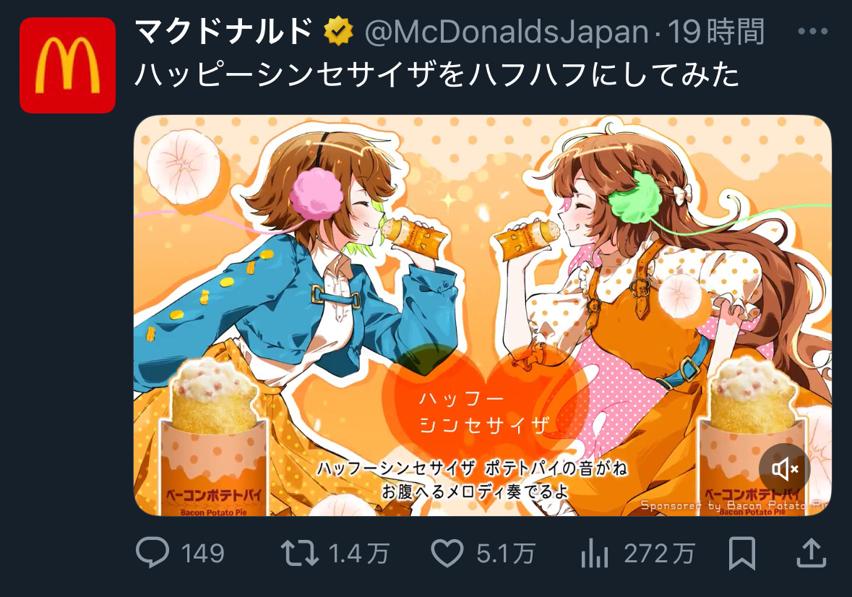Play the ハッフーシンセサイザ anime video
The image size is (852, 597).
483,315
